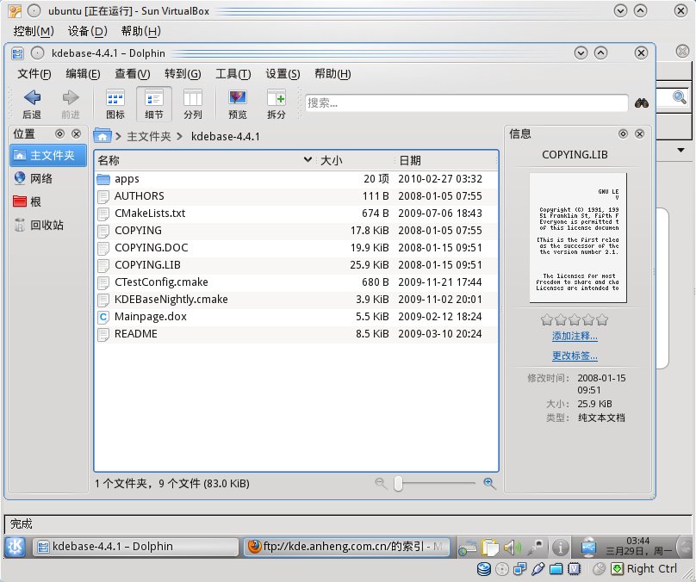Expand breadcrumb arrow before kdebase-4.4.1

179,136
